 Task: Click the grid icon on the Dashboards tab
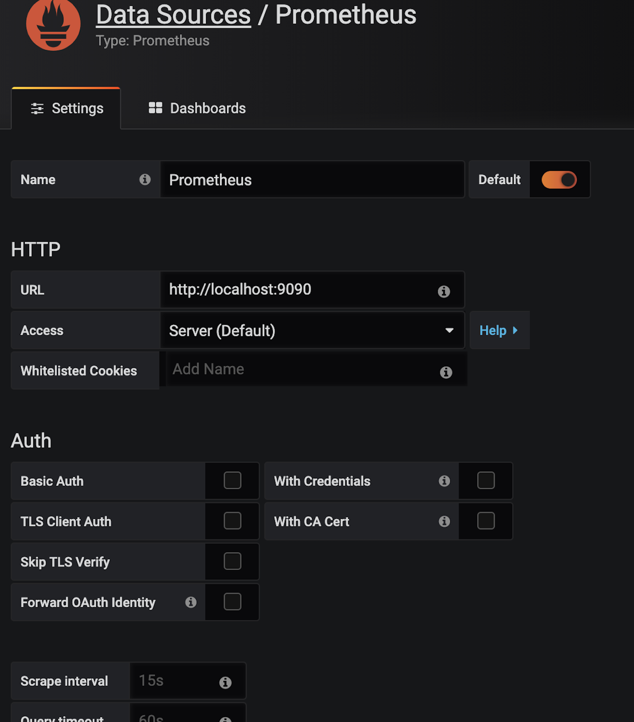click(x=156, y=108)
